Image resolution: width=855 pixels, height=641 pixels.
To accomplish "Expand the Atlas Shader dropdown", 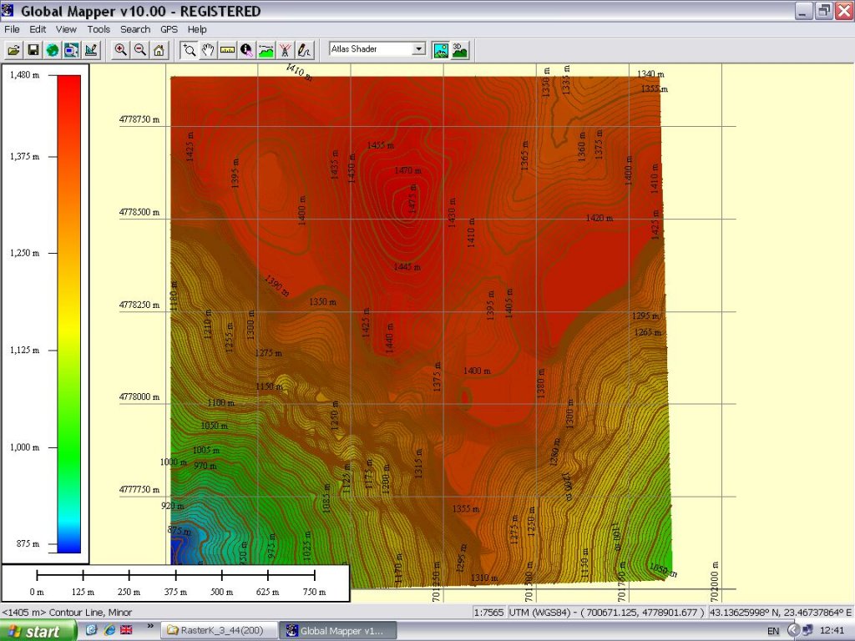I will pyautogui.click(x=419, y=49).
